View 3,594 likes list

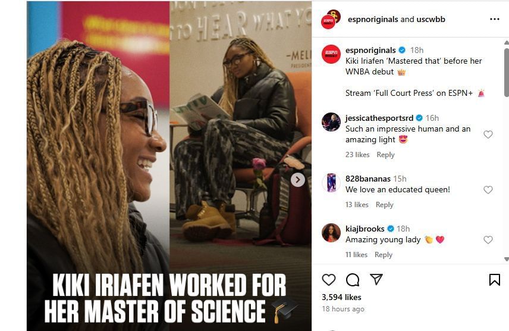pos(341,297)
